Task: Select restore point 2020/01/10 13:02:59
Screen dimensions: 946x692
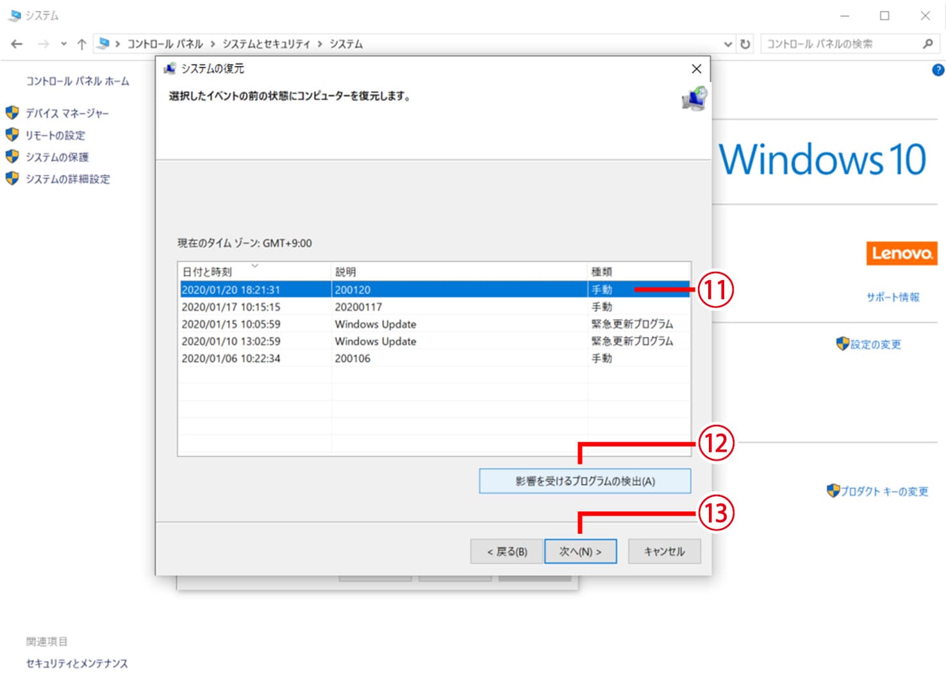Action: pos(435,342)
